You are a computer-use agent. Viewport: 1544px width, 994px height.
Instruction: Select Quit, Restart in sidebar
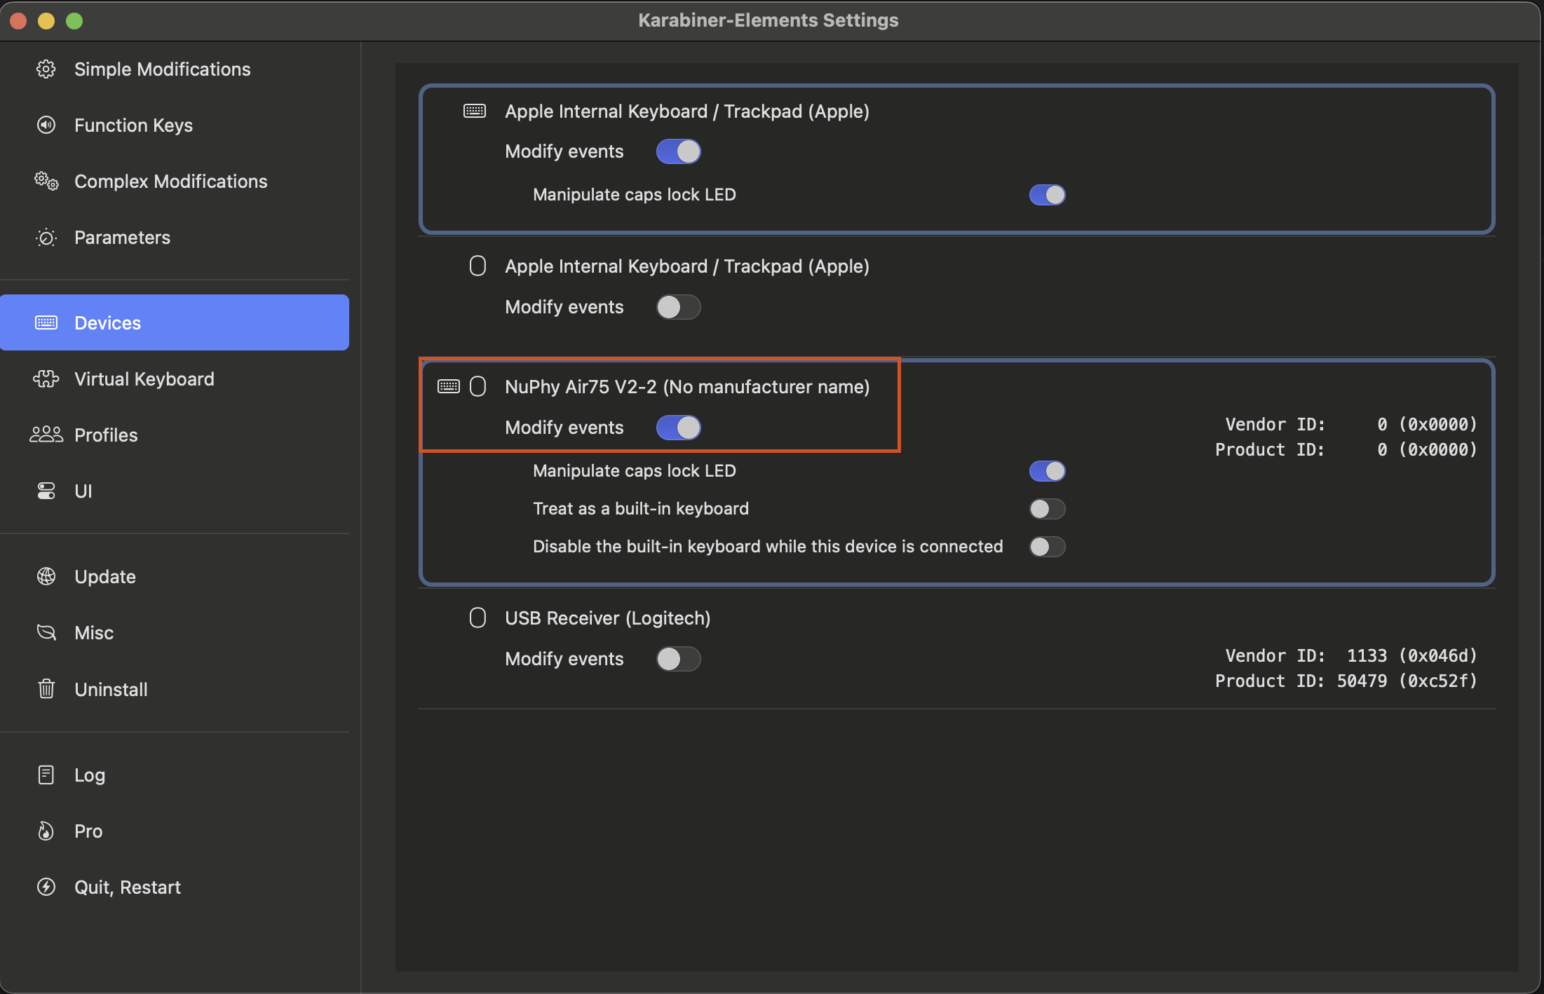(175, 887)
